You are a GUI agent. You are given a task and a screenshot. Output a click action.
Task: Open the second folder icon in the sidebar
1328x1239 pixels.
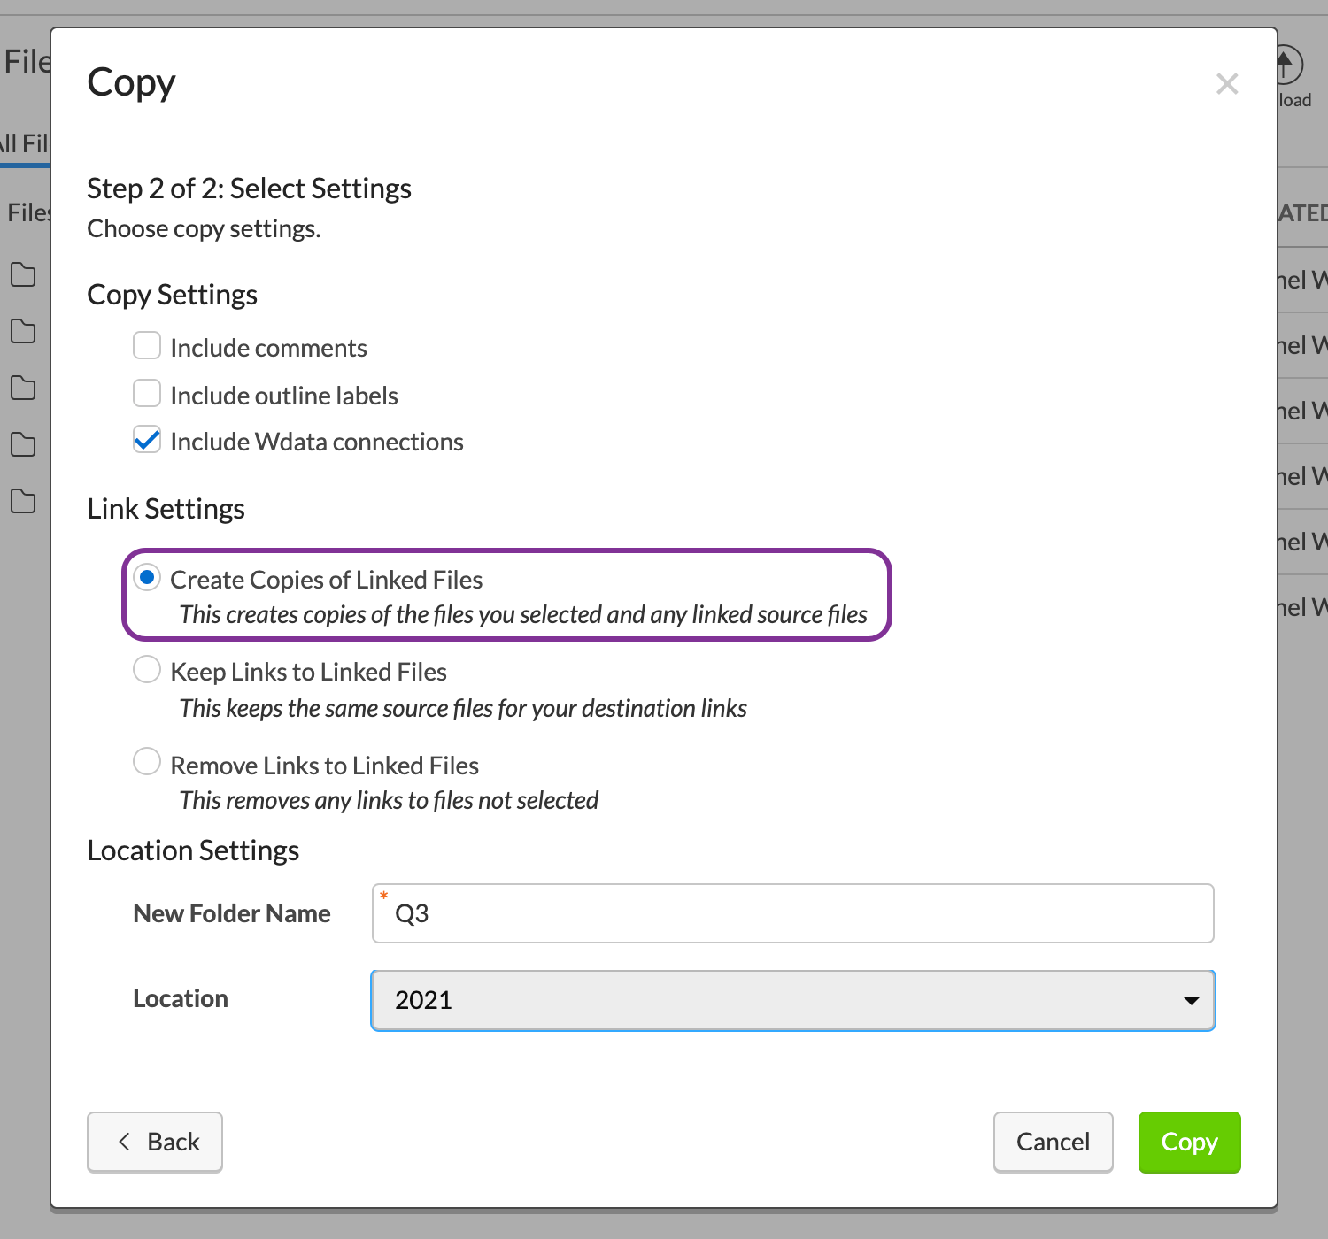click(x=23, y=332)
